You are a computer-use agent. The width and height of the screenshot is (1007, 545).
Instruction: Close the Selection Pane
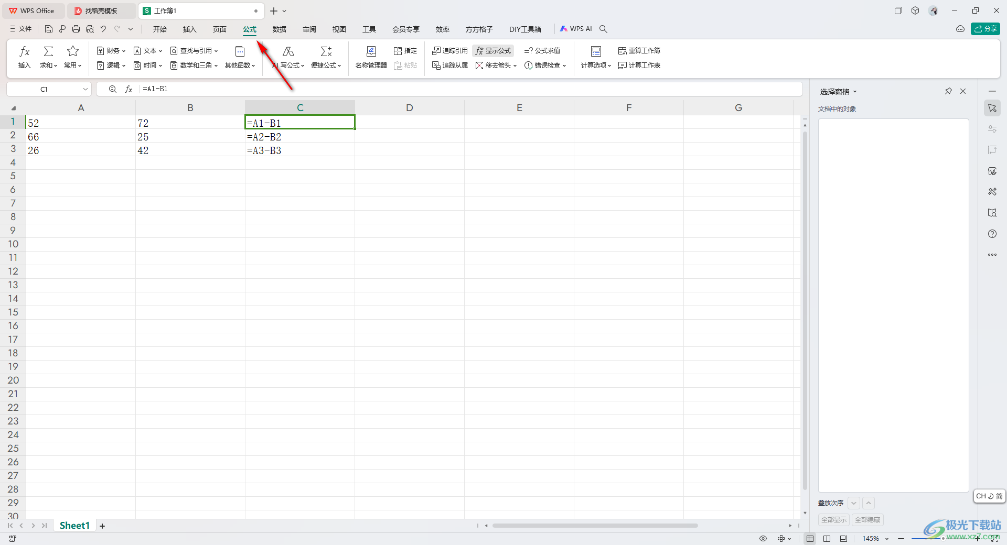click(x=963, y=91)
